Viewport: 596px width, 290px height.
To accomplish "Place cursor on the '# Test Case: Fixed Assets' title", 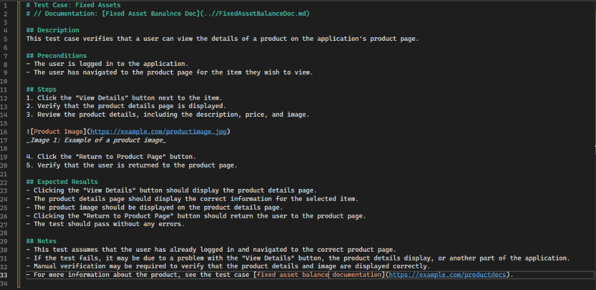I will [x=73, y=5].
